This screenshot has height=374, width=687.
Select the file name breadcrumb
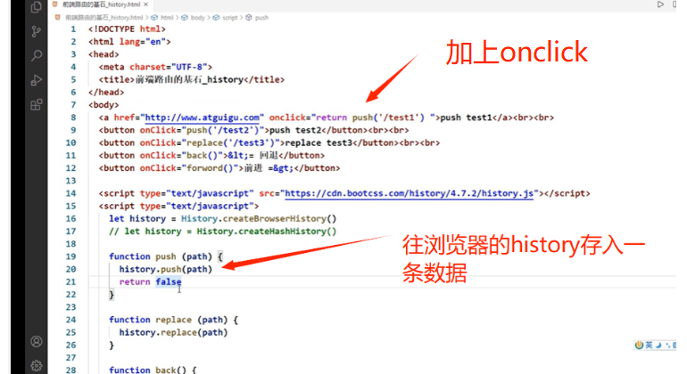103,18
